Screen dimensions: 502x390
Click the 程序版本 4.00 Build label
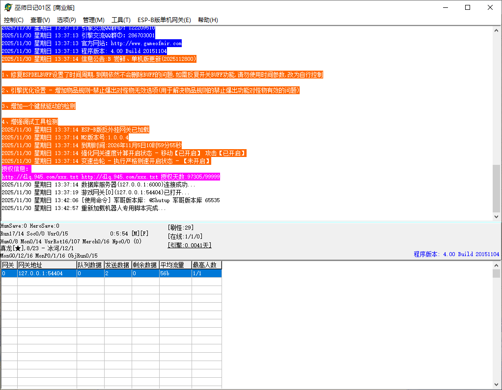click(456, 254)
